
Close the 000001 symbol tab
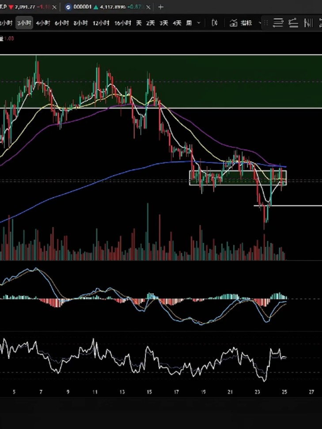148,8
